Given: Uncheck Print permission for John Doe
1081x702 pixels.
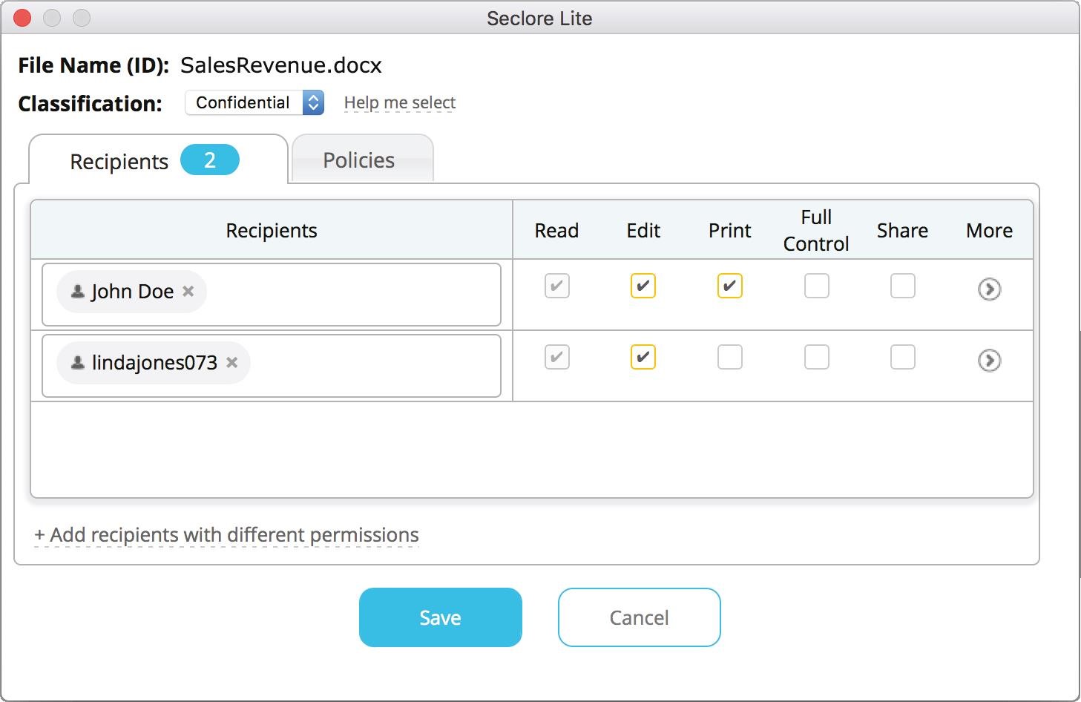Looking at the screenshot, I should (729, 286).
